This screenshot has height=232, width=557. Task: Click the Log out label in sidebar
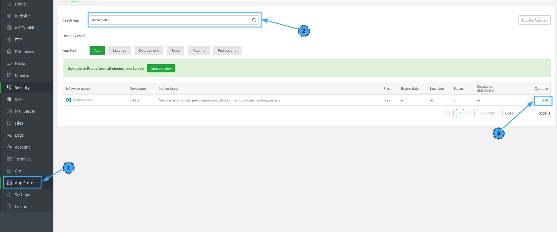(x=22, y=207)
